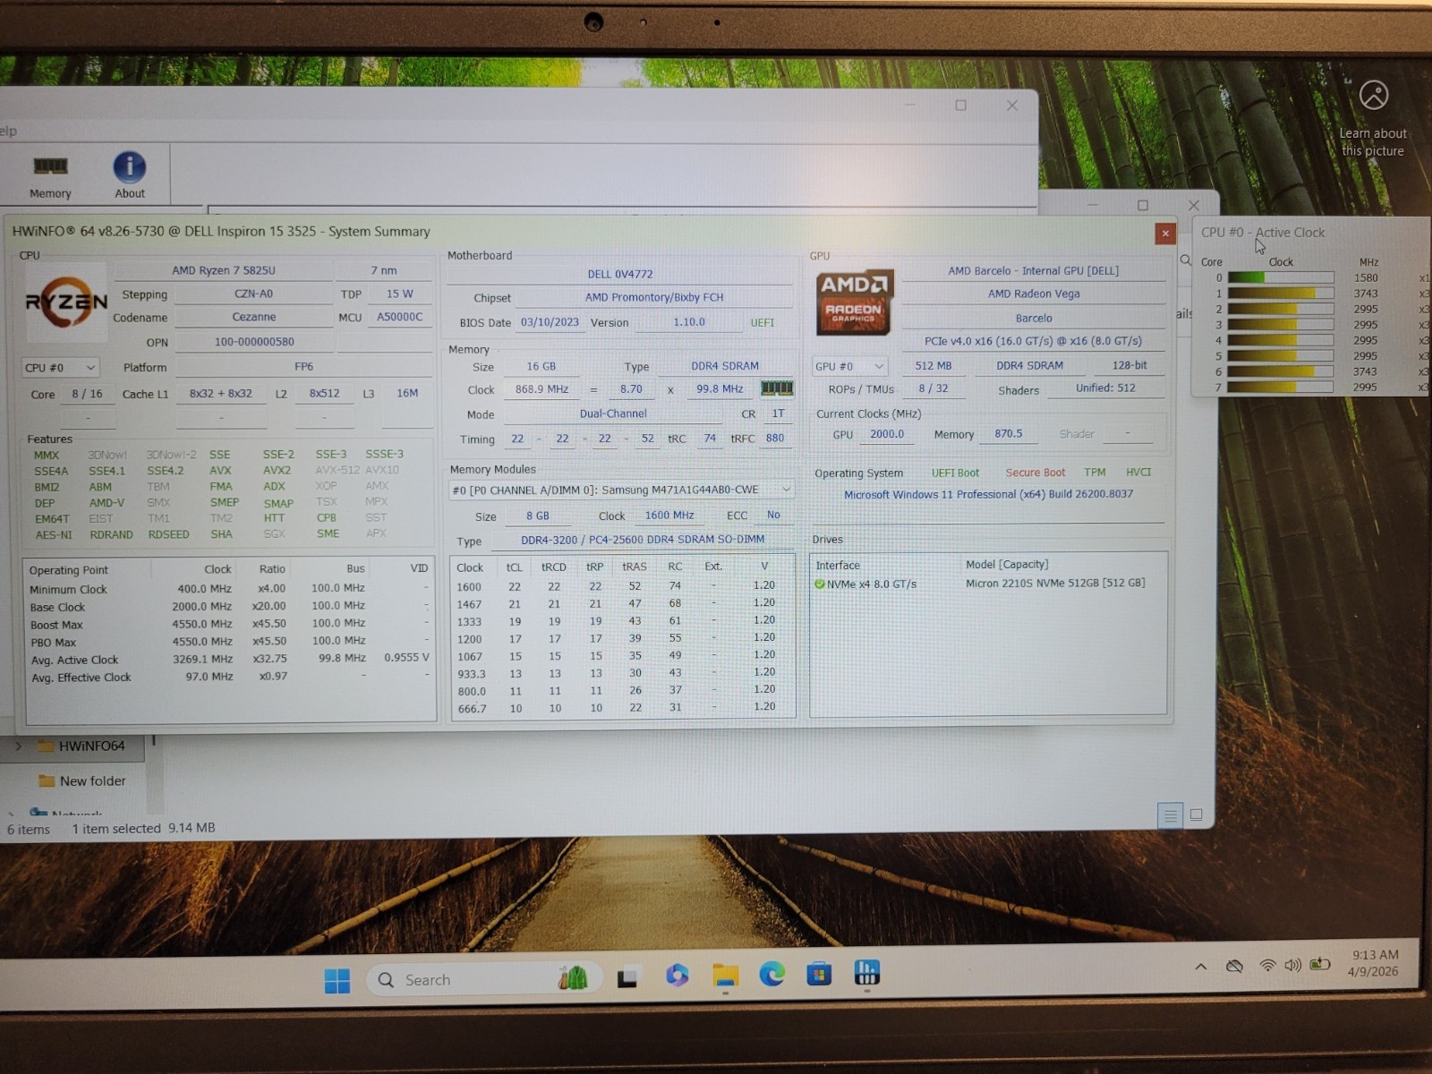Click the Core 7 clock bar

(1281, 388)
